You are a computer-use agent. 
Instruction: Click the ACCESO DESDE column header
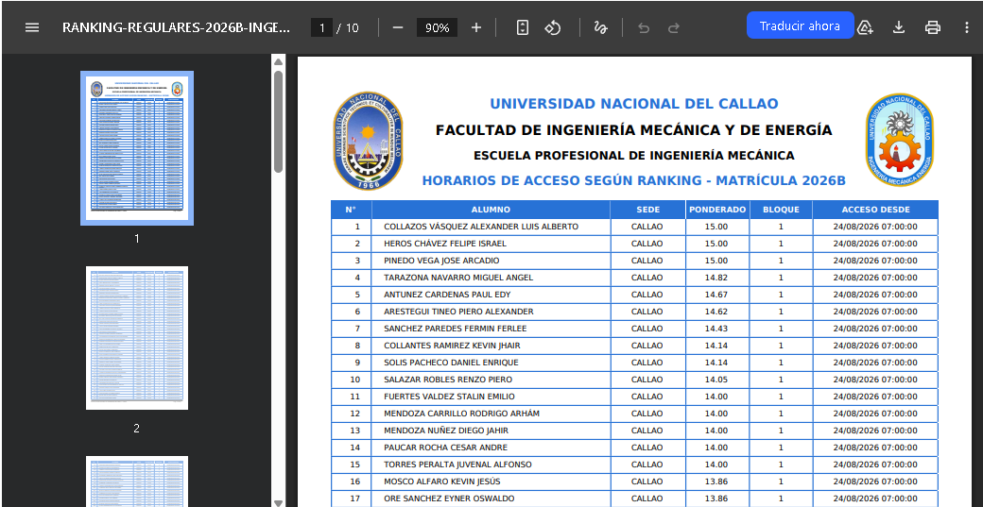[875, 210]
